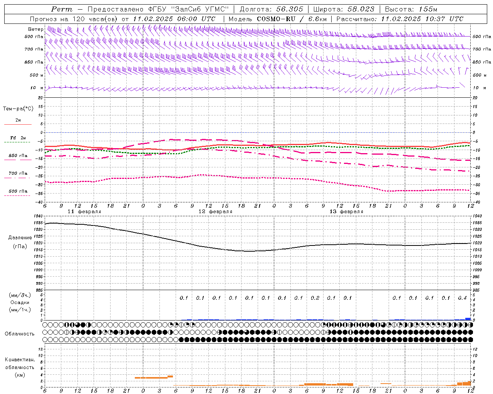Click the Td 2м dew point legend label
Viewport: 493px width, 394px height.
(x=18, y=138)
